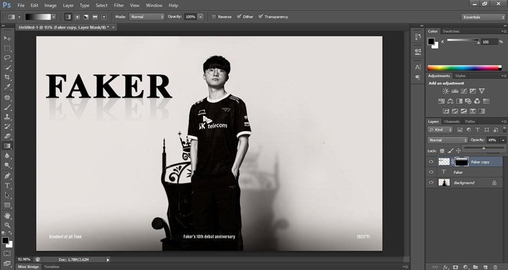Toggle the Reverse checkbox
Viewport: 508px width, 270px height.
point(214,17)
